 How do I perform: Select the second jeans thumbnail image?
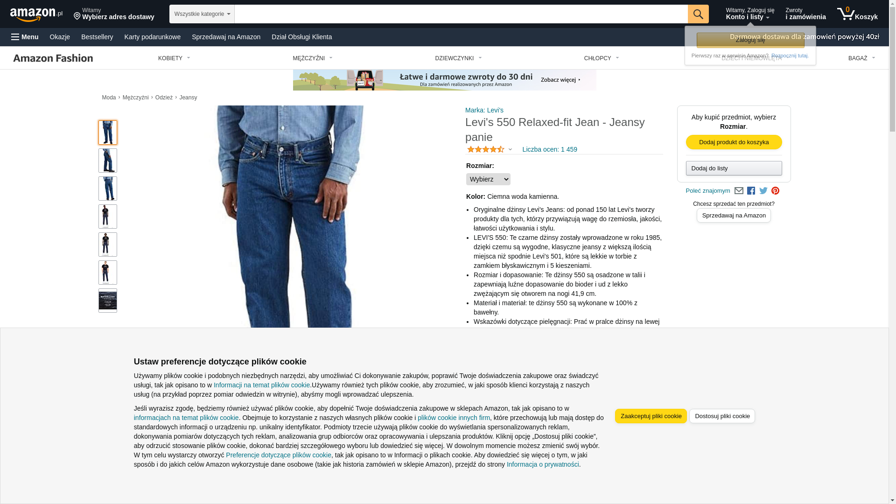[108, 161]
